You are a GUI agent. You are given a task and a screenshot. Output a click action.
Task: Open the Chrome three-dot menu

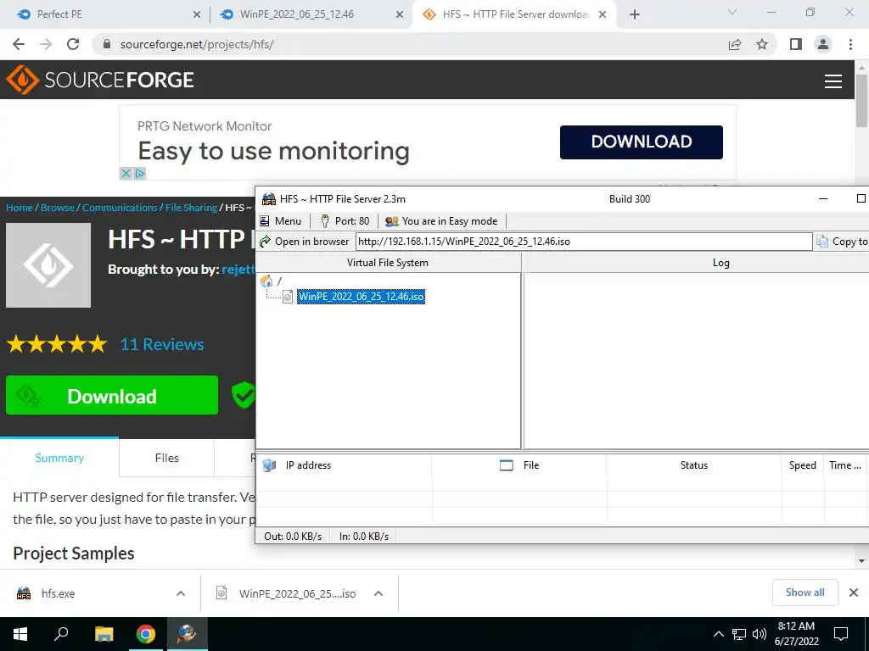[x=850, y=44]
